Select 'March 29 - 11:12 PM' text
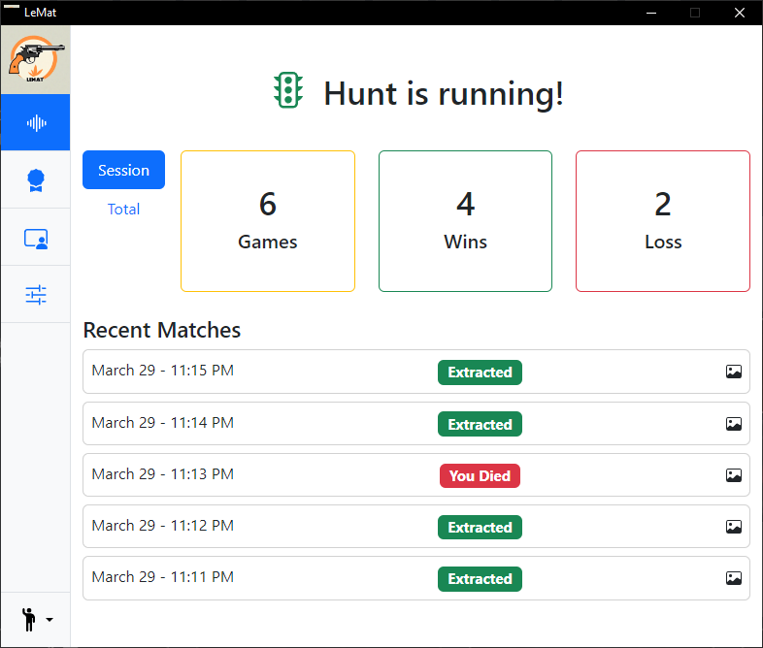The width and height of the screenshot is (763, 648). [163, 526]
